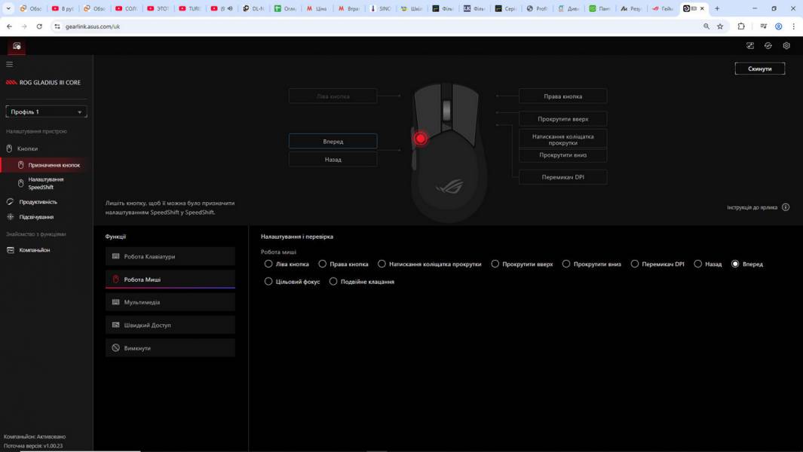Viewport: 803px width, 452px height.
Task: Open the hamburger menu in the sidebar
Action: (10, 64)
